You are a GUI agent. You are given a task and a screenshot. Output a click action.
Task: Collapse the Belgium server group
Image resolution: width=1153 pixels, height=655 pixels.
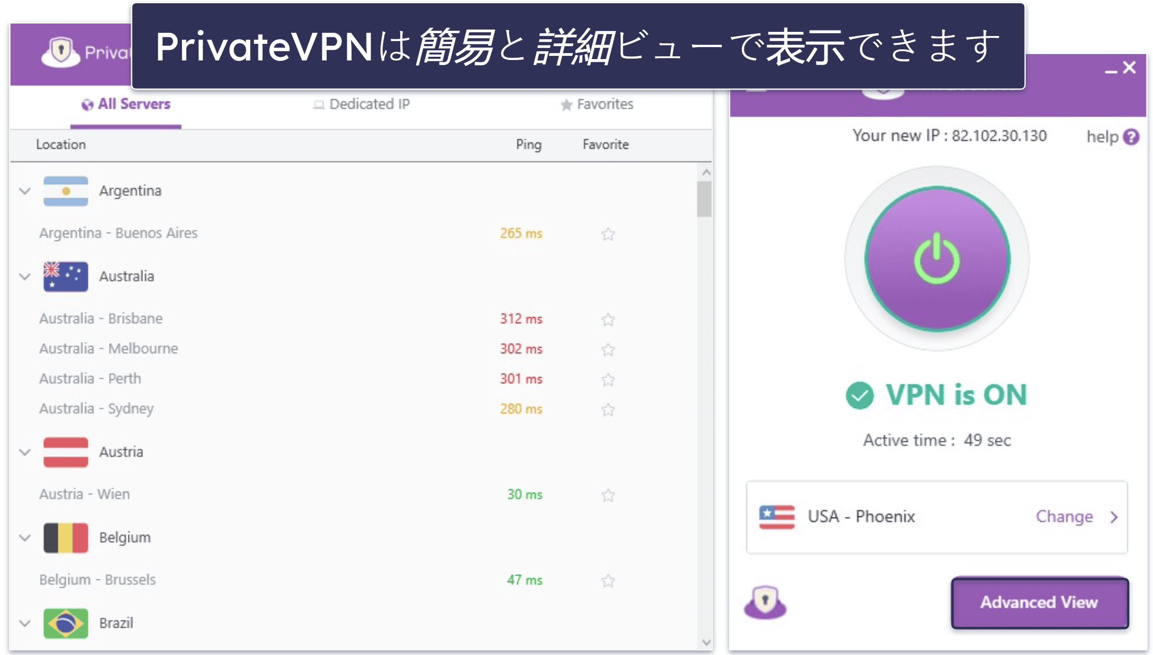pos(25,538)
